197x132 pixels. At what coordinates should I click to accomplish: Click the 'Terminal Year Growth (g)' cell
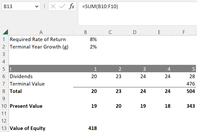point(41,47)
